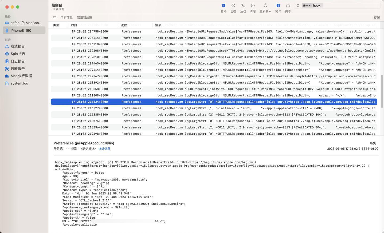This screenshot has width=384, height=233.
Task: Select iPhone8_150 device in sidebar
Action: click(24, 30)
